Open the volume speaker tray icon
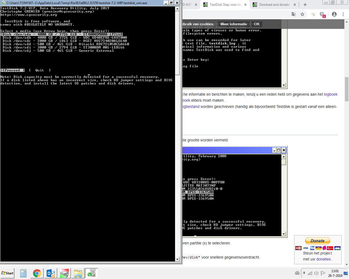349x279 pixels. tap(316, 273)
